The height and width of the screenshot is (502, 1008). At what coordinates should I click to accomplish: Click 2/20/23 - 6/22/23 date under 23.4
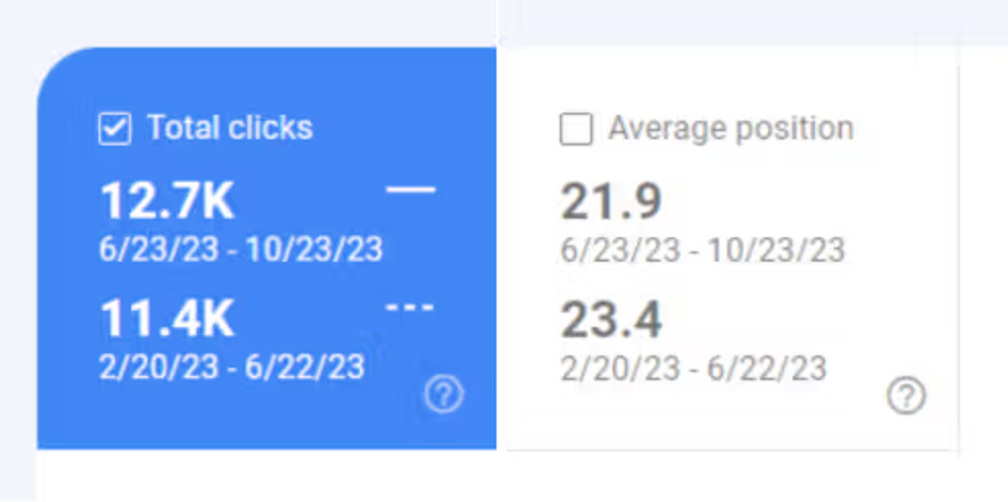(x=693, y=369)
